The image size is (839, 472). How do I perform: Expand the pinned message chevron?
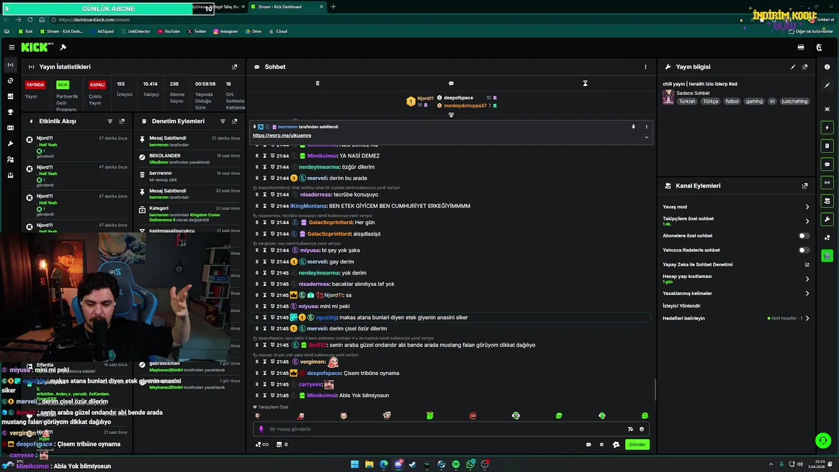pyautogui.click(x=646, y=137)
